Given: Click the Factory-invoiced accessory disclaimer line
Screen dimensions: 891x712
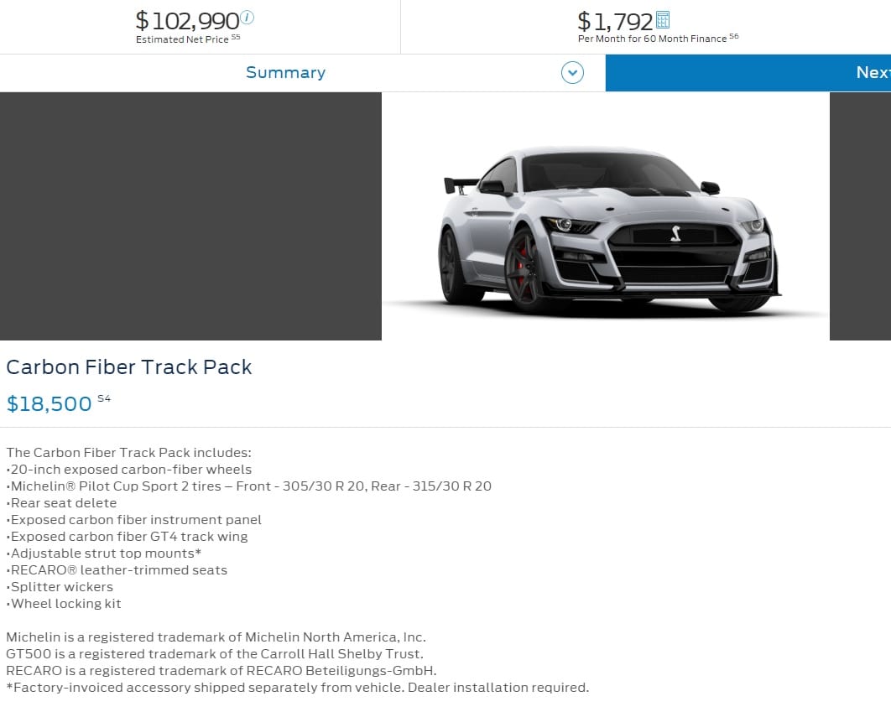Looking at the screenshot, I should [x=298, y=688].
